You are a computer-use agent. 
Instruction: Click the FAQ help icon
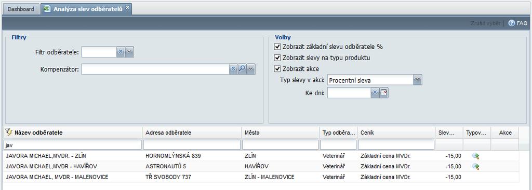tap(512, 23)
